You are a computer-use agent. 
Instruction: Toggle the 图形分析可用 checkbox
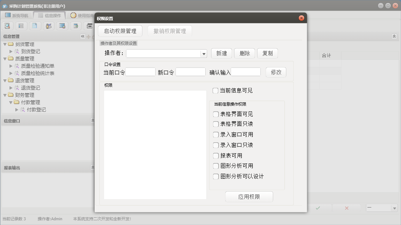(x=216, y=166)
